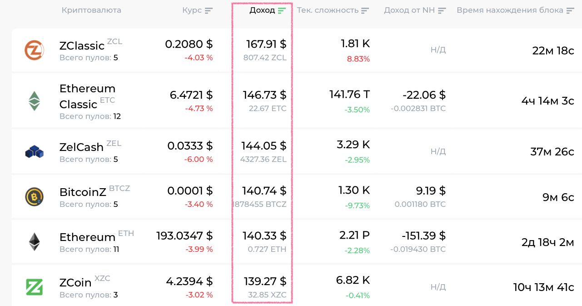Screen dimensions: 582x306
Task: Click green sort icon beside Доход
Action: tap(282, 10)
